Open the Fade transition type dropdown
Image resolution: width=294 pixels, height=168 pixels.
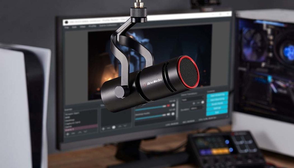pyautogui.click(x=192, y=99)
